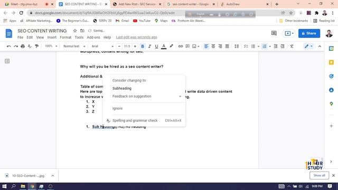The image size is (338, 190).
Task: Select Spelling and grammar check entry
Action: [x=144, y=120]
